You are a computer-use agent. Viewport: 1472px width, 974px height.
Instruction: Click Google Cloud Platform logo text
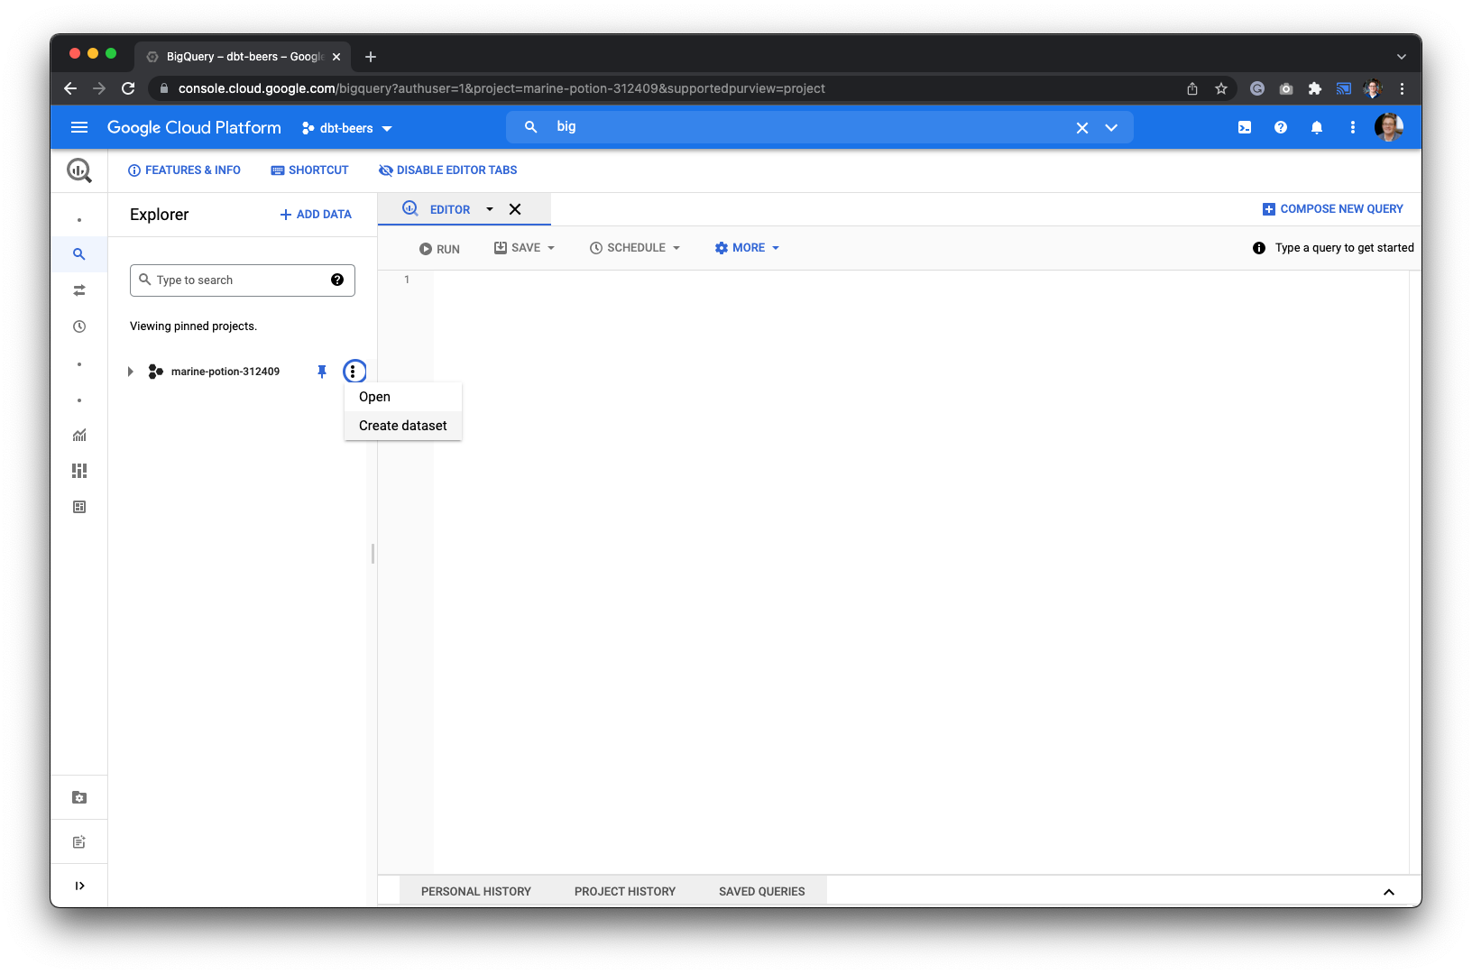(194, 127)
